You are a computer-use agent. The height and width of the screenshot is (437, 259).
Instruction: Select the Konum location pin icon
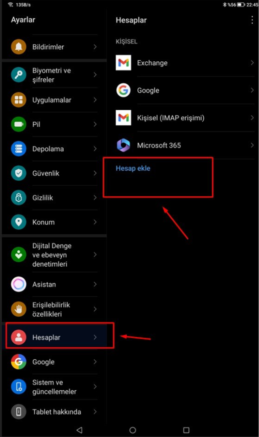pos(18,222)
